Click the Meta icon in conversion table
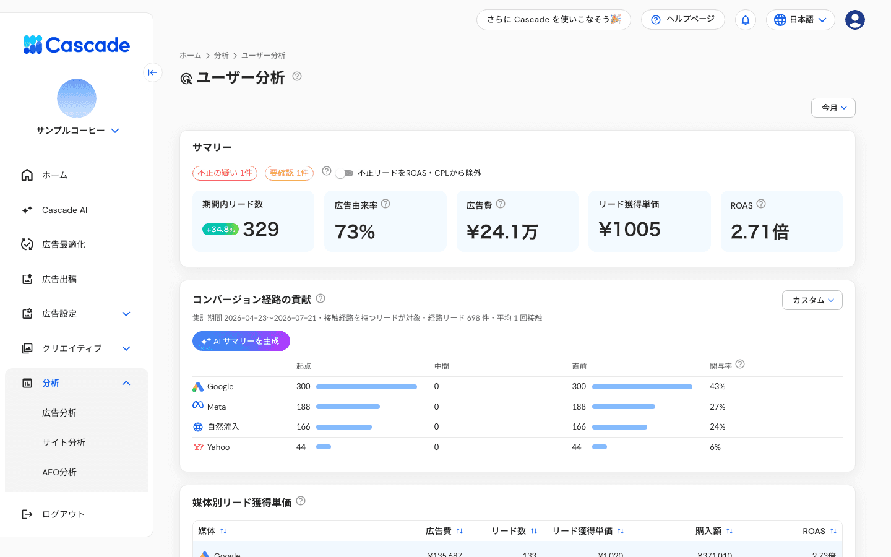The height and width of the screenshot is (557, 891). pos(198,405)
